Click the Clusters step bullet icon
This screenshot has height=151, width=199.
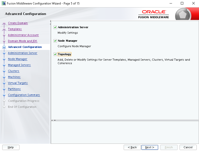(x=4, y=71)
